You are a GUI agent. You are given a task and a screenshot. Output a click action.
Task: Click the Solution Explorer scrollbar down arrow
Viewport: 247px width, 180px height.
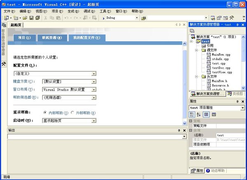click(x=243, y=88)
